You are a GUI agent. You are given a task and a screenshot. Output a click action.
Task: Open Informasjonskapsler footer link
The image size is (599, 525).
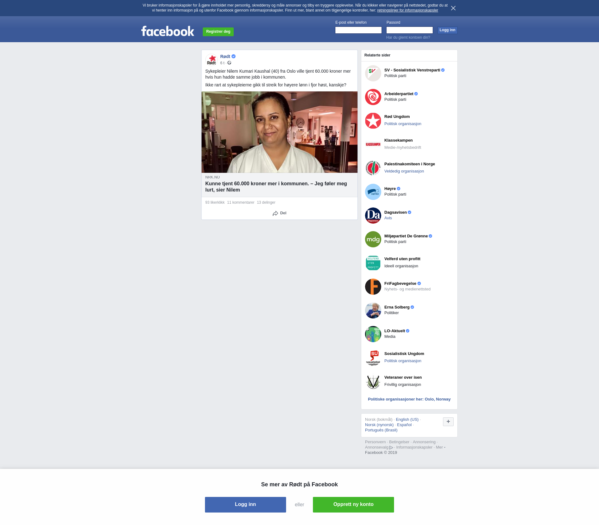point(414,447)
